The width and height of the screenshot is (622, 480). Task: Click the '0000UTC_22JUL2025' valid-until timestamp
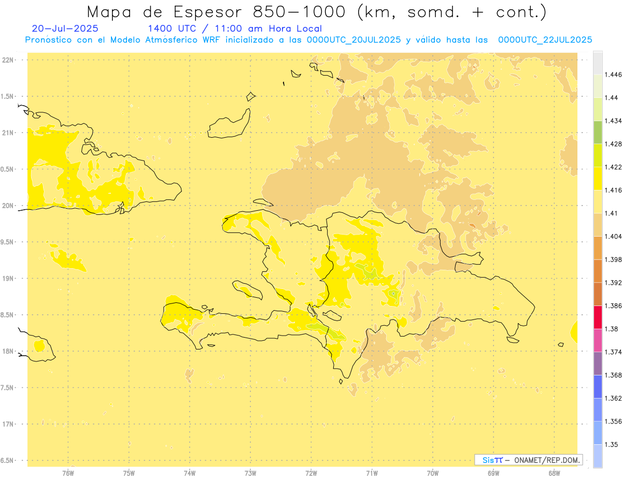pos(545,40)
